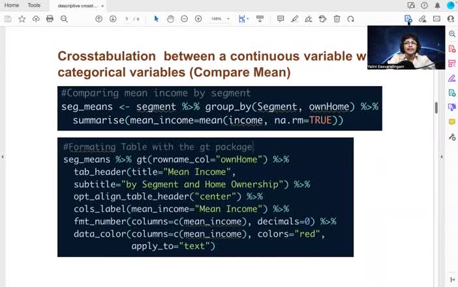Select the Hand pan tool
The height and width of the screenshot is (287, 458).
[x=170, y=19]
